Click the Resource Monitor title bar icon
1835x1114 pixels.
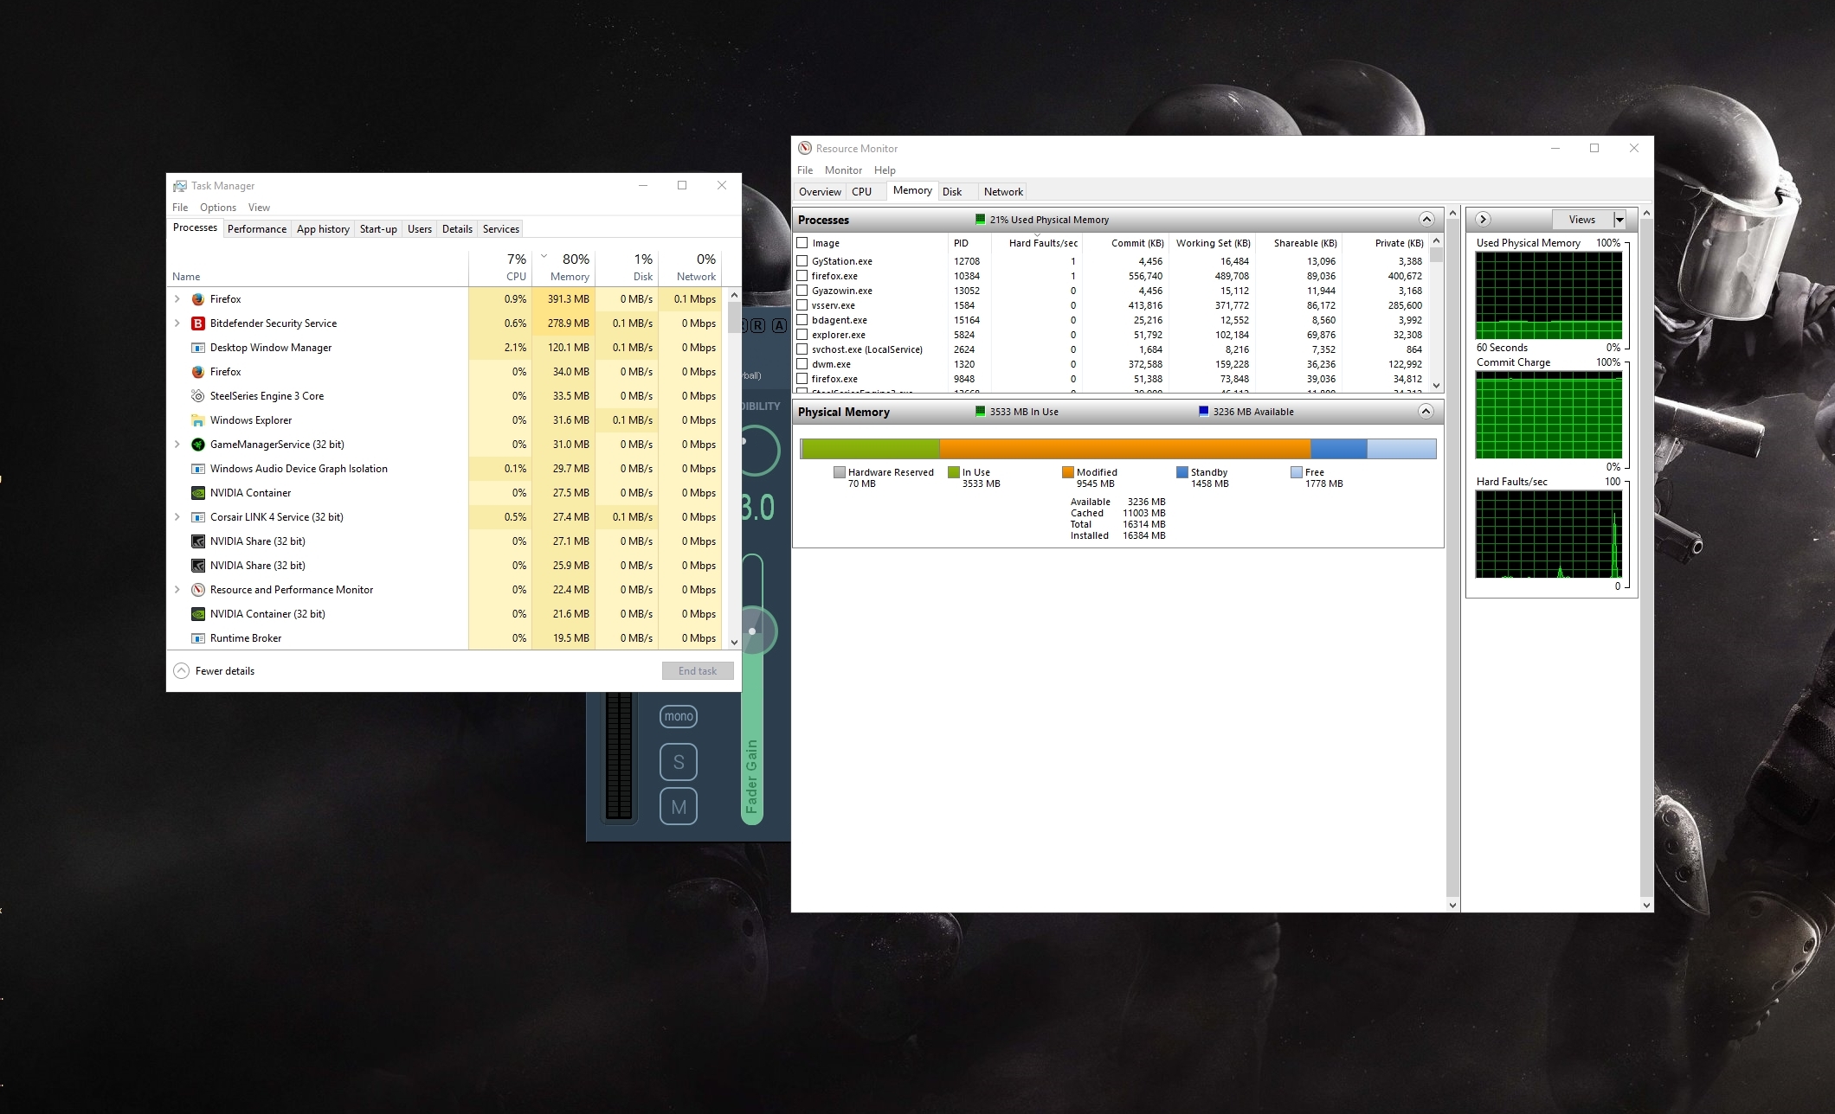click(804, 149)
